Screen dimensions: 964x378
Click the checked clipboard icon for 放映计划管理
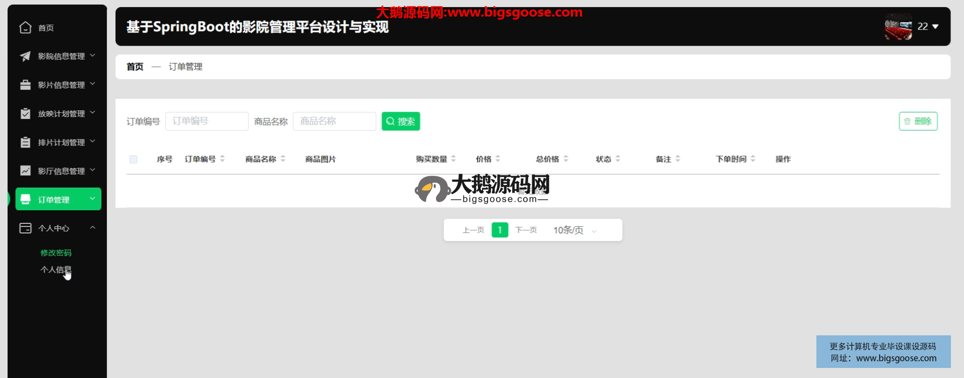(25, 113)
